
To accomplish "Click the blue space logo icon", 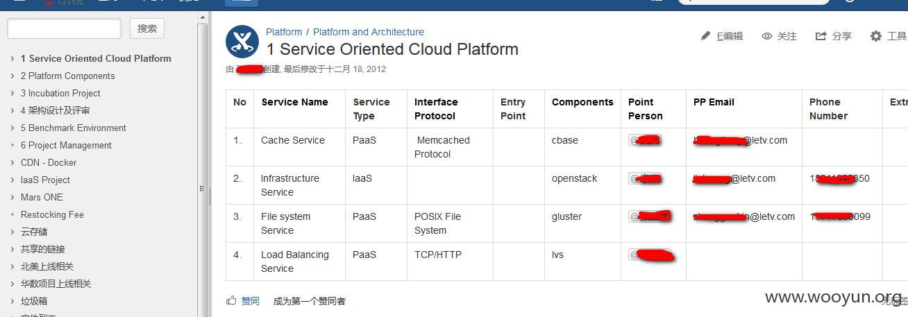I will click(242, 42).
